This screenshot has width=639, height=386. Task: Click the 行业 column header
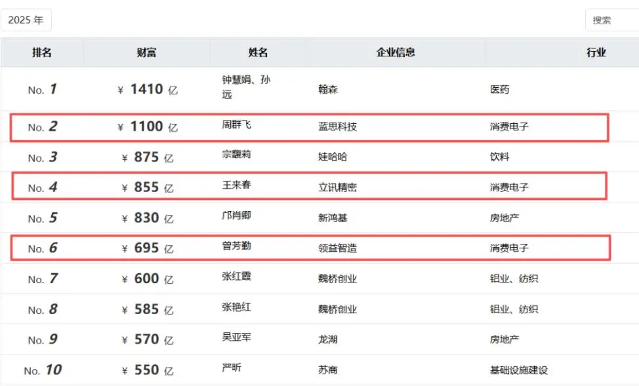click(x=596, y=52)
